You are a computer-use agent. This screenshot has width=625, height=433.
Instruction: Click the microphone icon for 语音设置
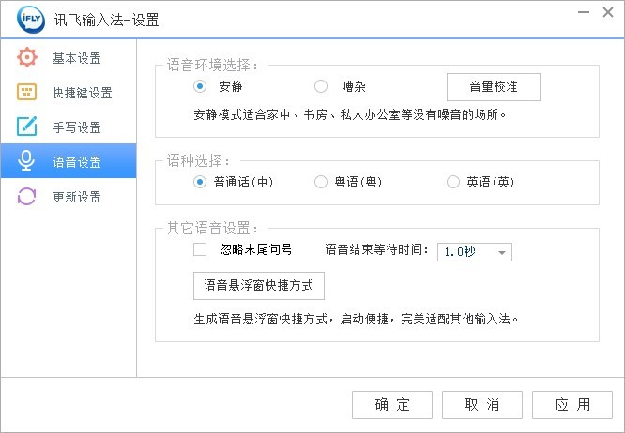pyautogui.click(x=27, y=162)
